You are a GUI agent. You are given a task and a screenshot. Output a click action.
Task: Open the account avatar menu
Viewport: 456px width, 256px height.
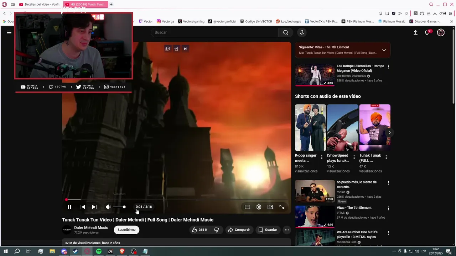pos(441,32)
